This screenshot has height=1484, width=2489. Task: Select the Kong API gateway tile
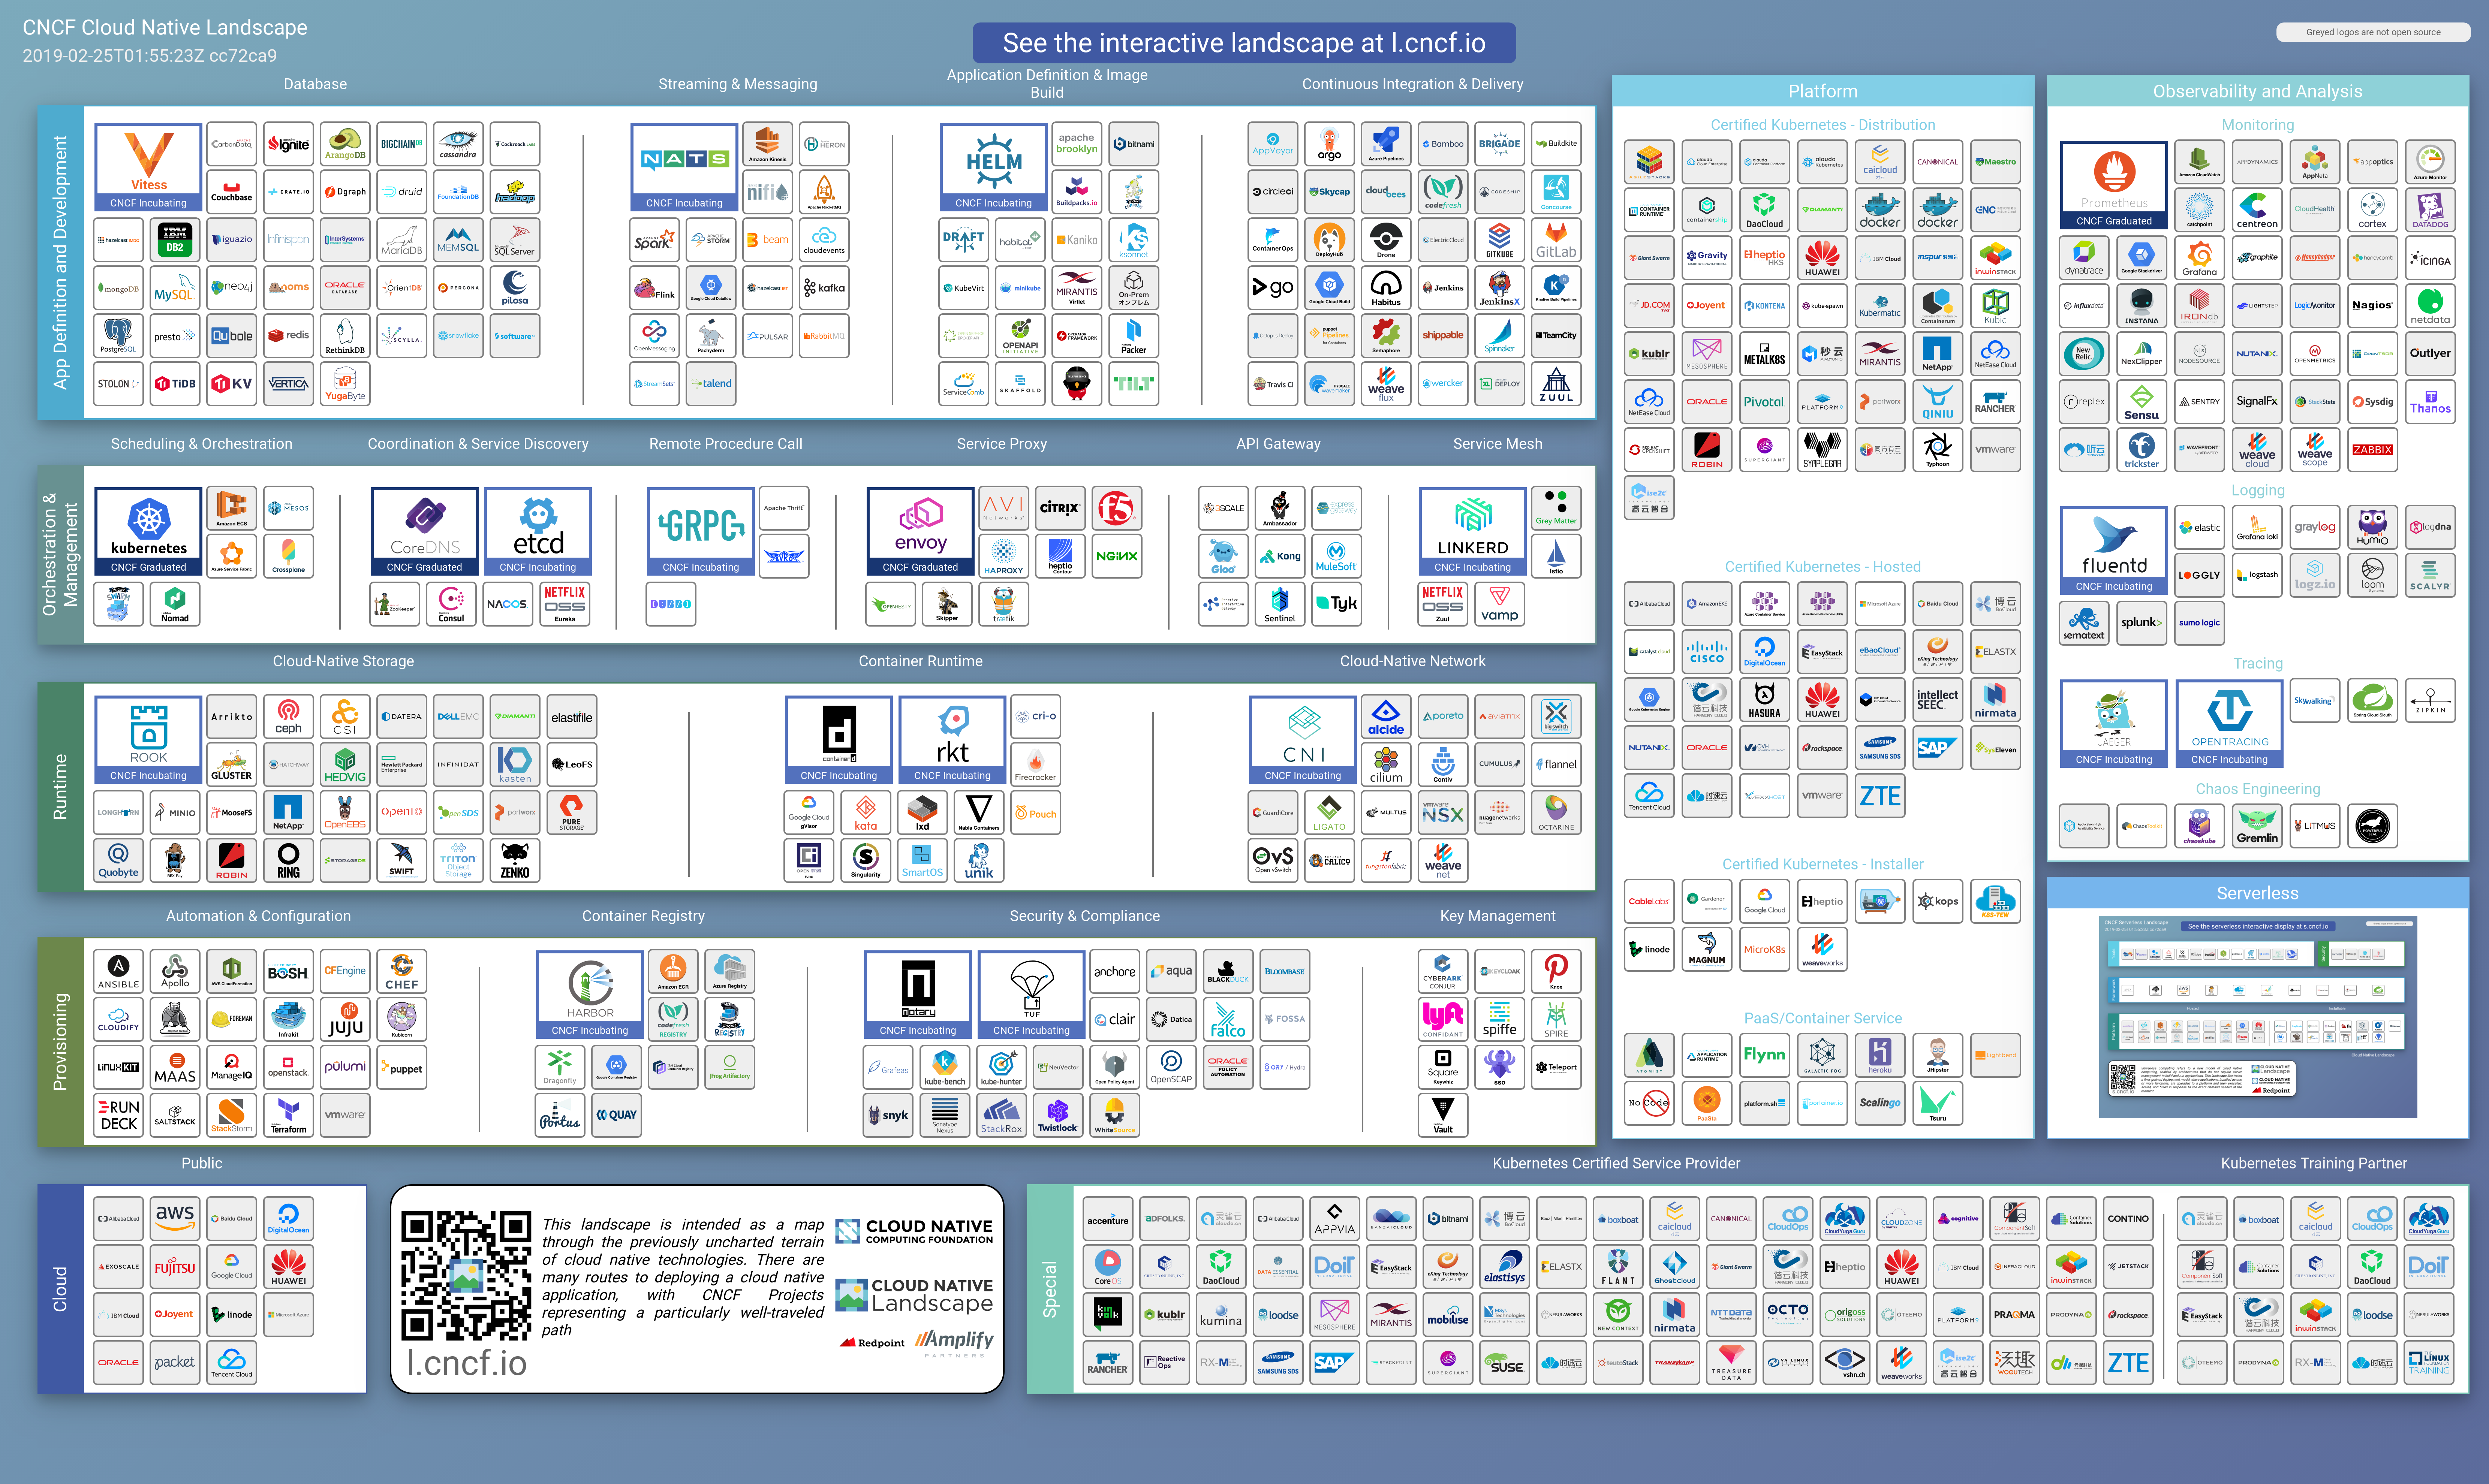click(1280, 556)
